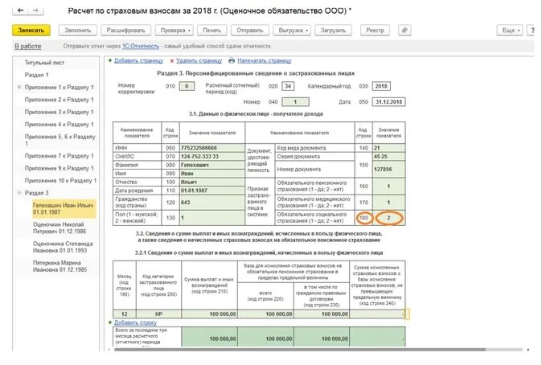Click the Код вида документа value 21
542x365 pixels.
(389, 148)
